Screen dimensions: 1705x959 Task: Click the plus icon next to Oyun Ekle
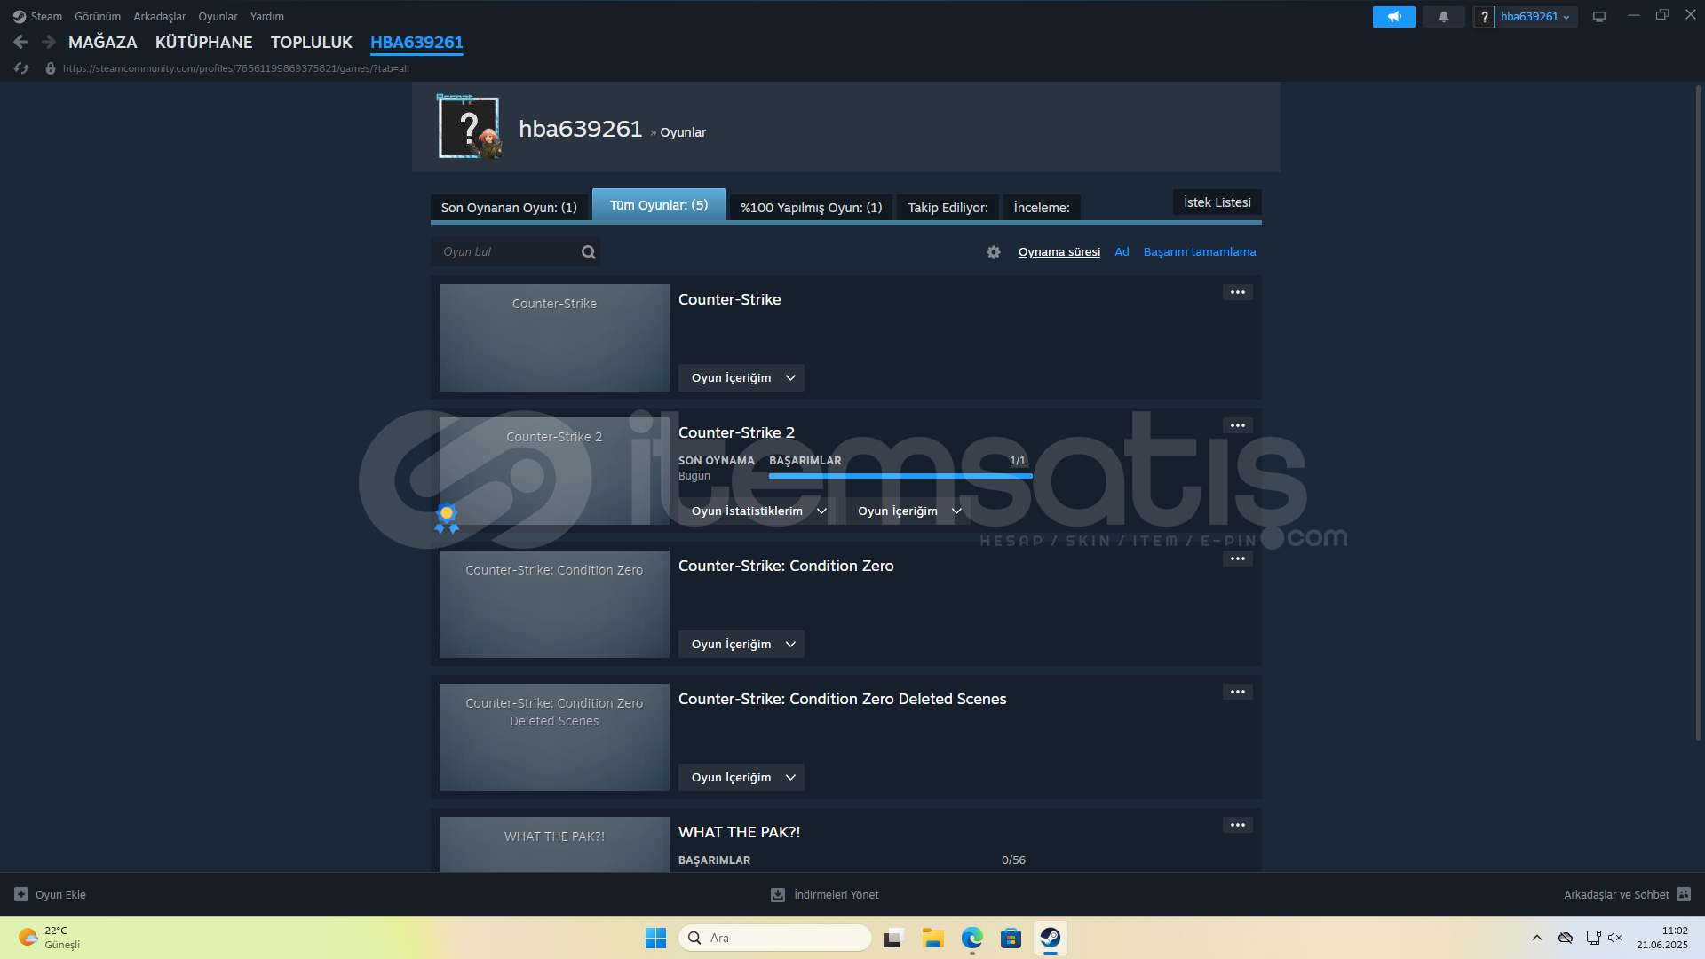pyautogui.click(x=21, y=894)
